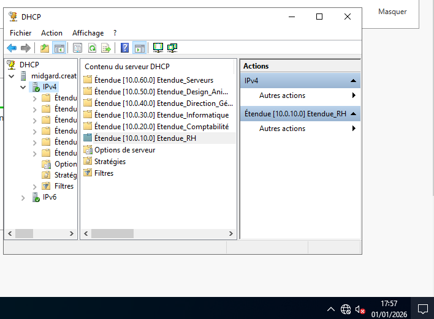Expand the IPv6 tree node

coord(23,198)
